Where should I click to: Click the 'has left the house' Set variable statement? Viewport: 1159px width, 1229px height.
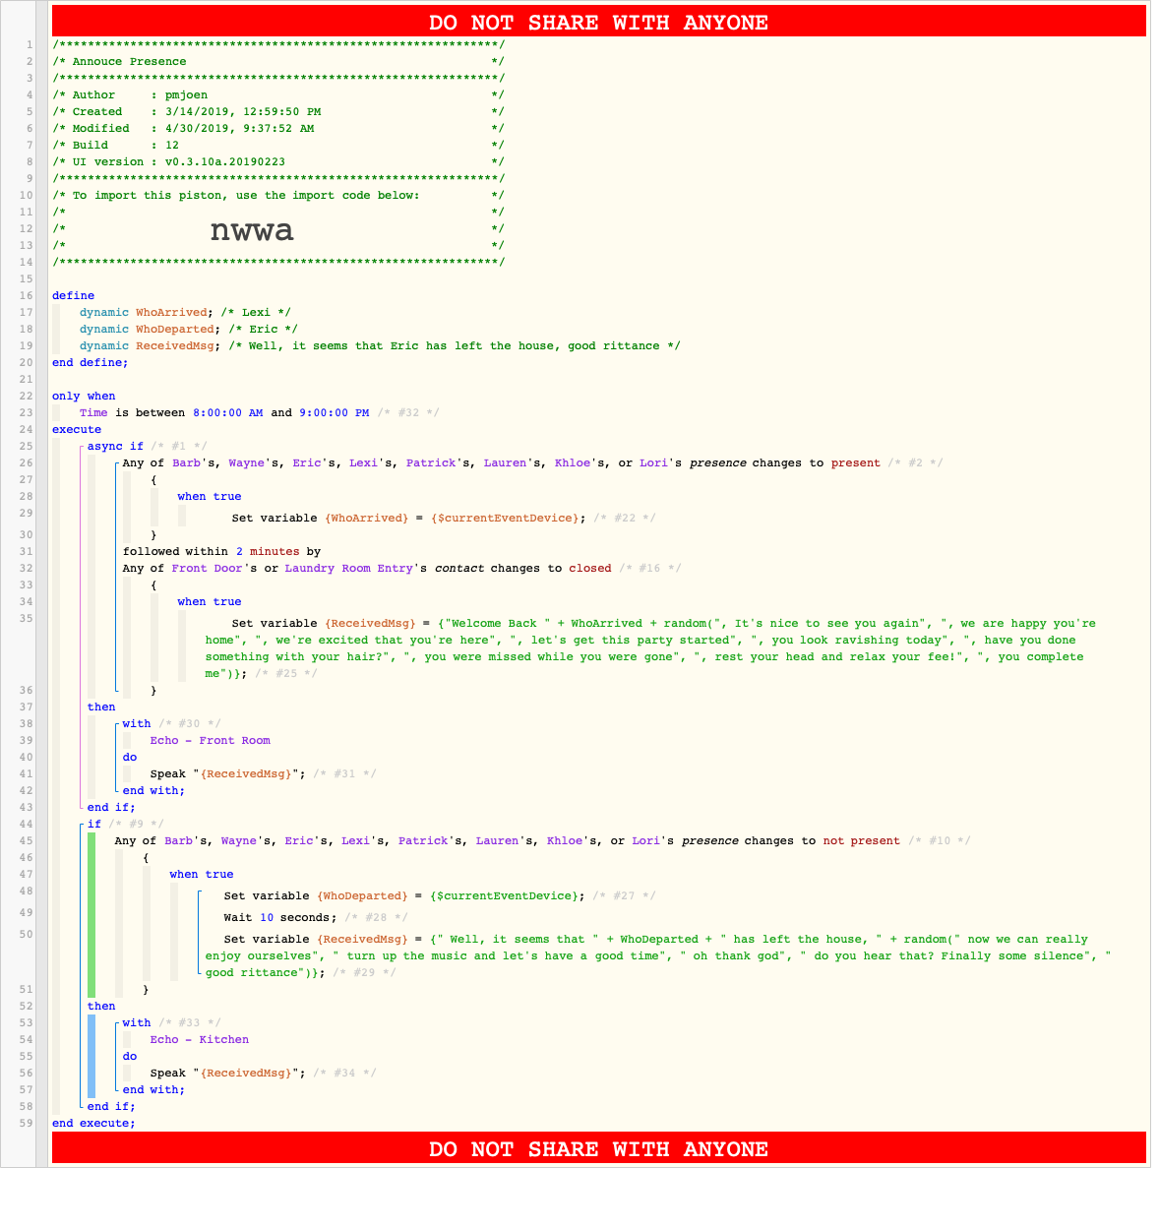[x=658, y=955]
